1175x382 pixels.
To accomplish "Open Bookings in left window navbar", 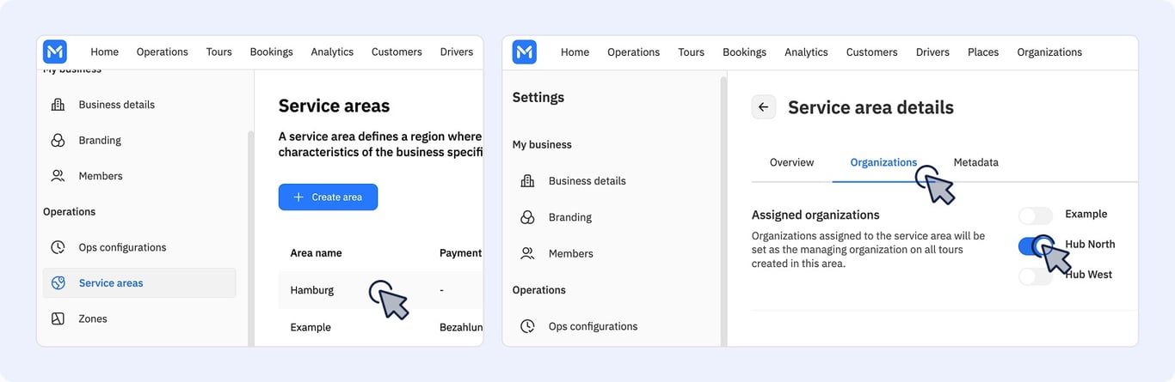I will pyautogui.click(x=271, y=52).
